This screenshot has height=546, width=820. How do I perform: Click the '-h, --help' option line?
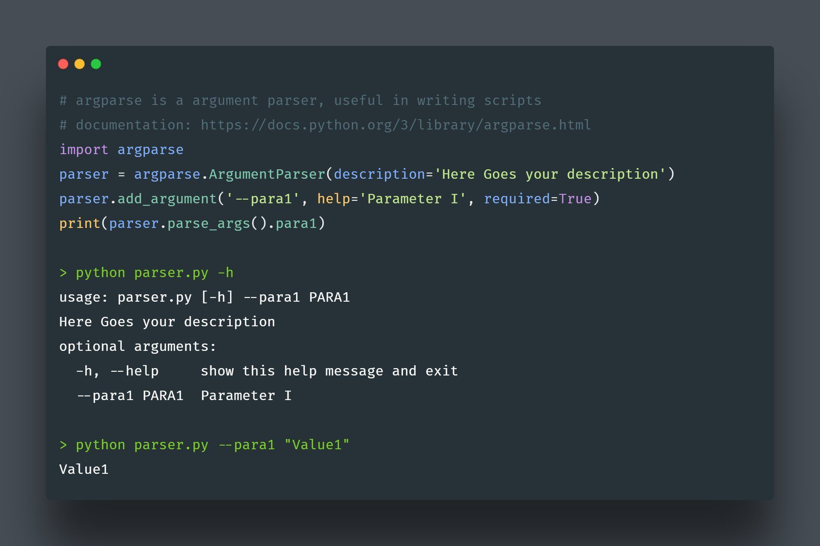coord(267,371)
